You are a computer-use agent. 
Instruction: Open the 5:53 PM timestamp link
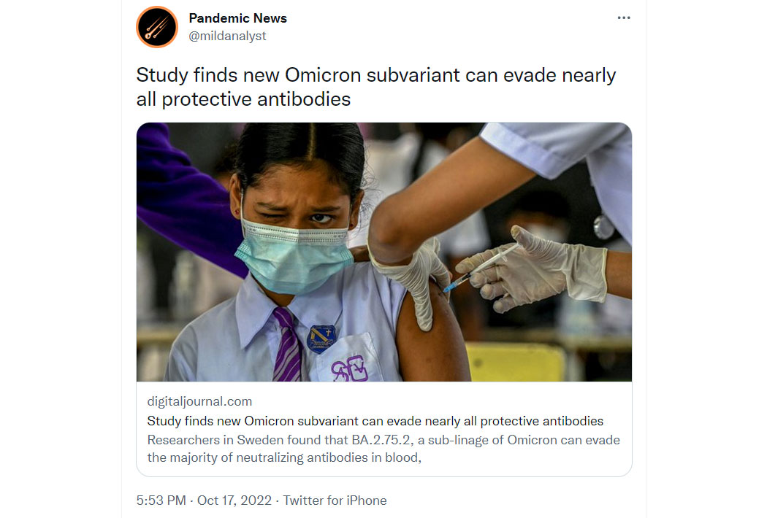pos(161,500)
